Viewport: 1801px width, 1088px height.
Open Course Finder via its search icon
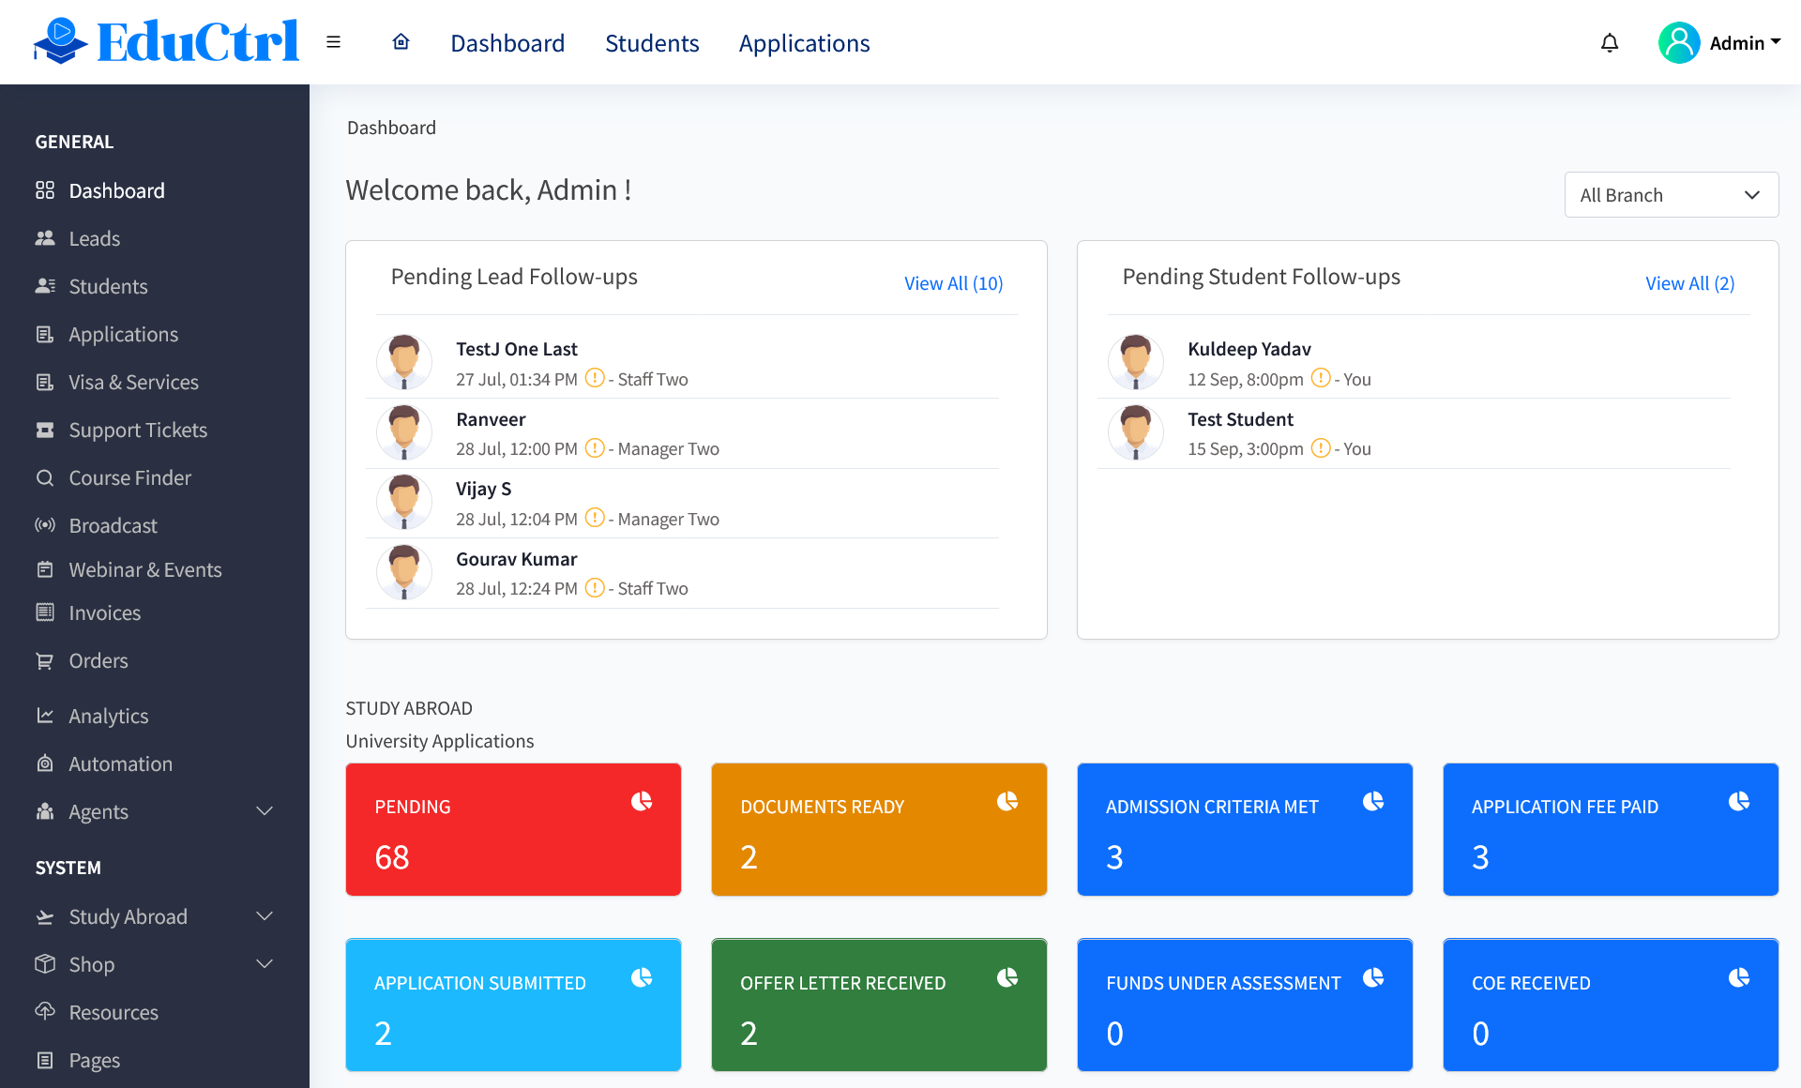point(45,477)
